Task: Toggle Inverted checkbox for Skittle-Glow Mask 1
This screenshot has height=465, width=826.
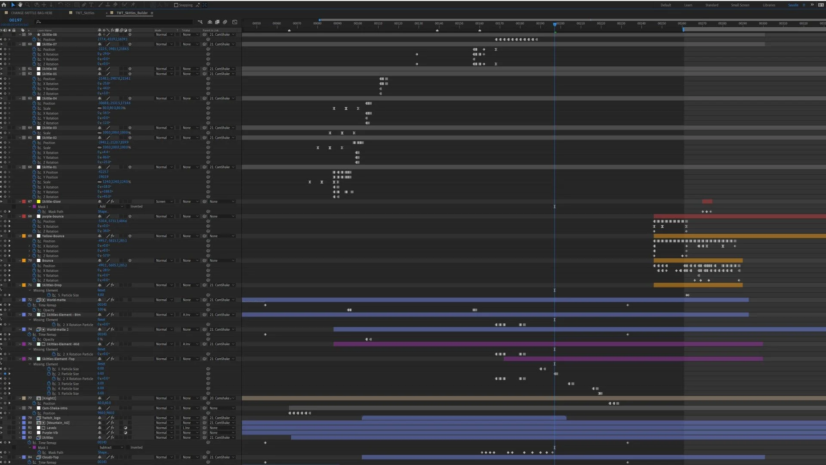Action: click(129, 207)
